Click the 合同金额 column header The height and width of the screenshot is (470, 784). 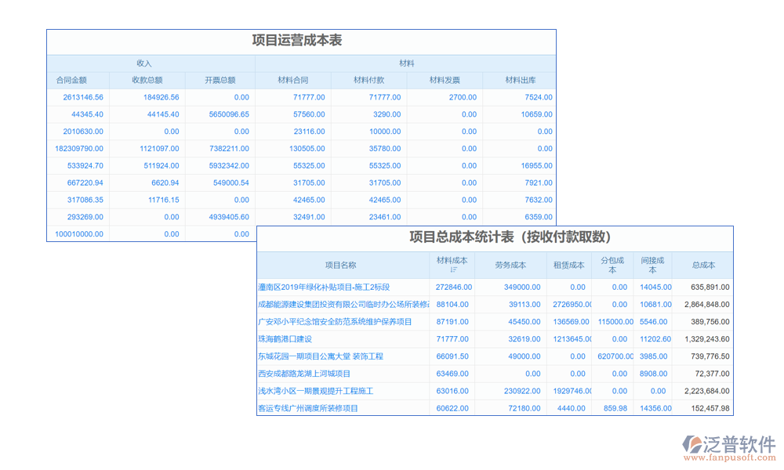click(71, 80)
